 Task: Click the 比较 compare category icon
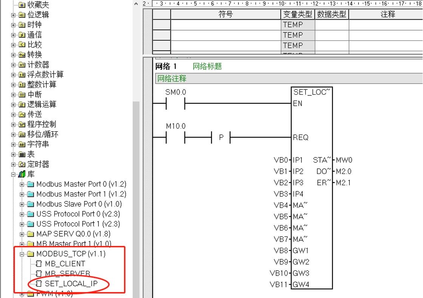[x=22, y=45]
